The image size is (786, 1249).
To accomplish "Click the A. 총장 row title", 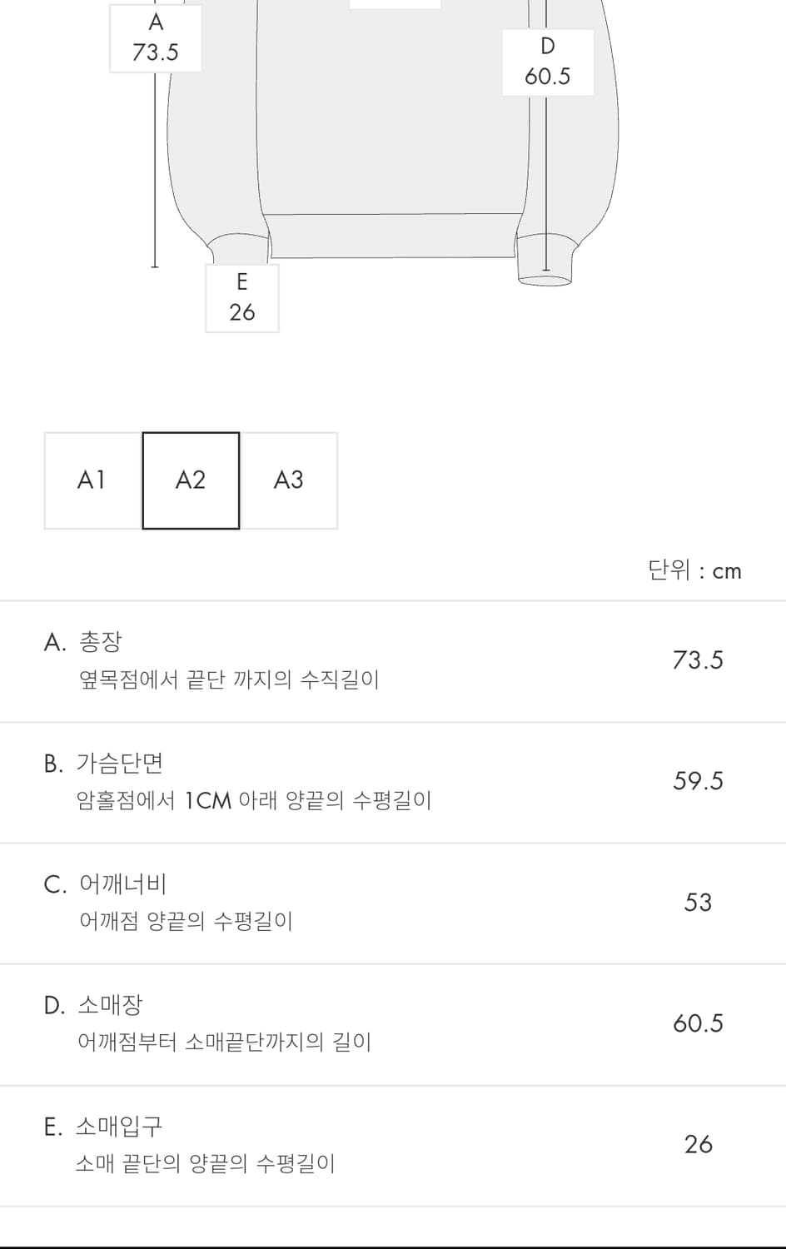I will pyautogui.click(x=83, y=642).
